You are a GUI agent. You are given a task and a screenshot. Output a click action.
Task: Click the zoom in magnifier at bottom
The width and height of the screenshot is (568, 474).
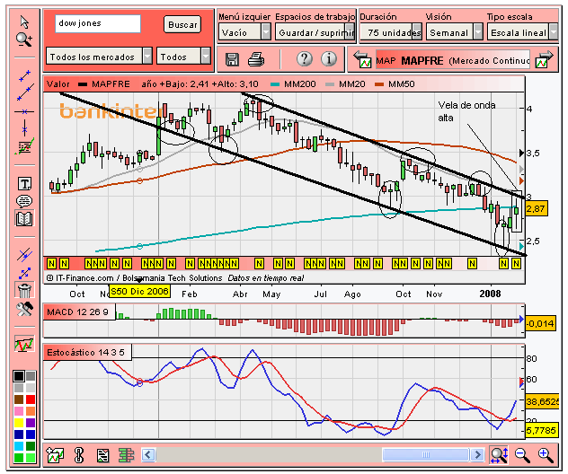point(546,455)
